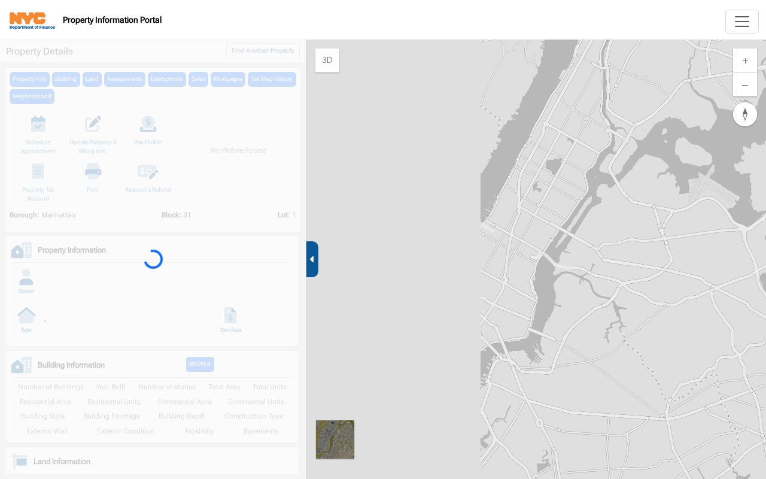
Task: Click the Property Information building icon
Action: tap(22, 250)
